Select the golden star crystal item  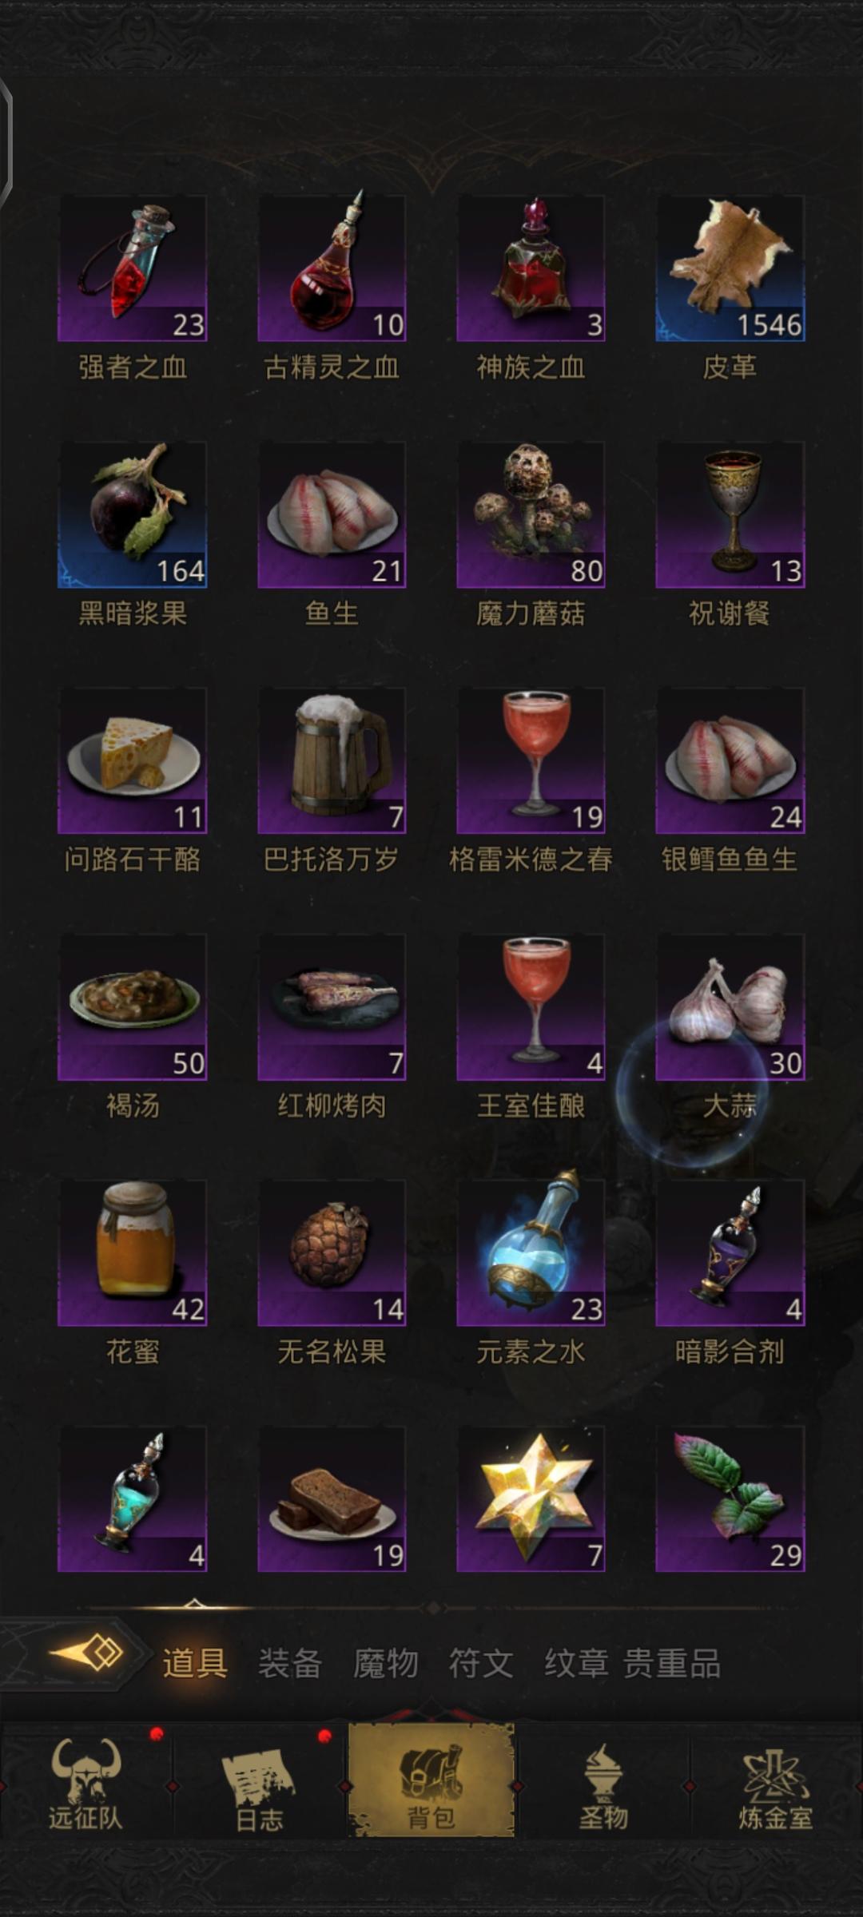pos(531,1498)
